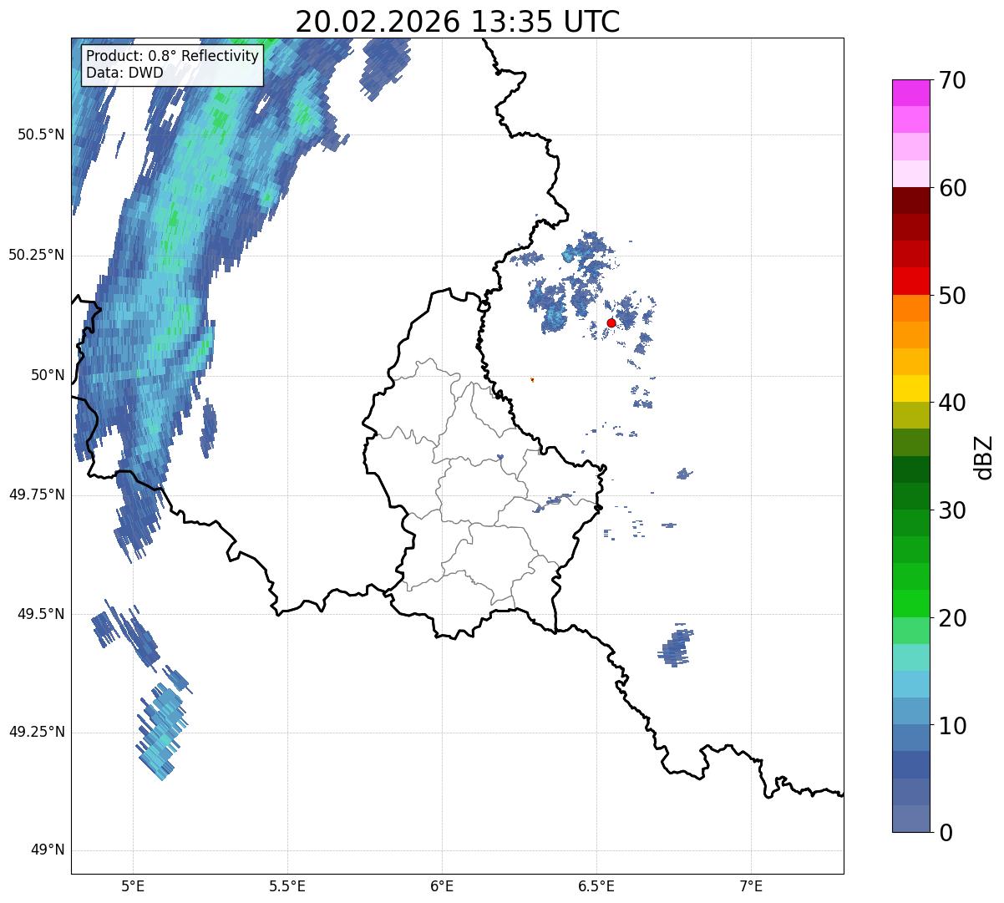Click the 49.5°N latitude label
The image size is (1004, 903).
tap(40, 614)
